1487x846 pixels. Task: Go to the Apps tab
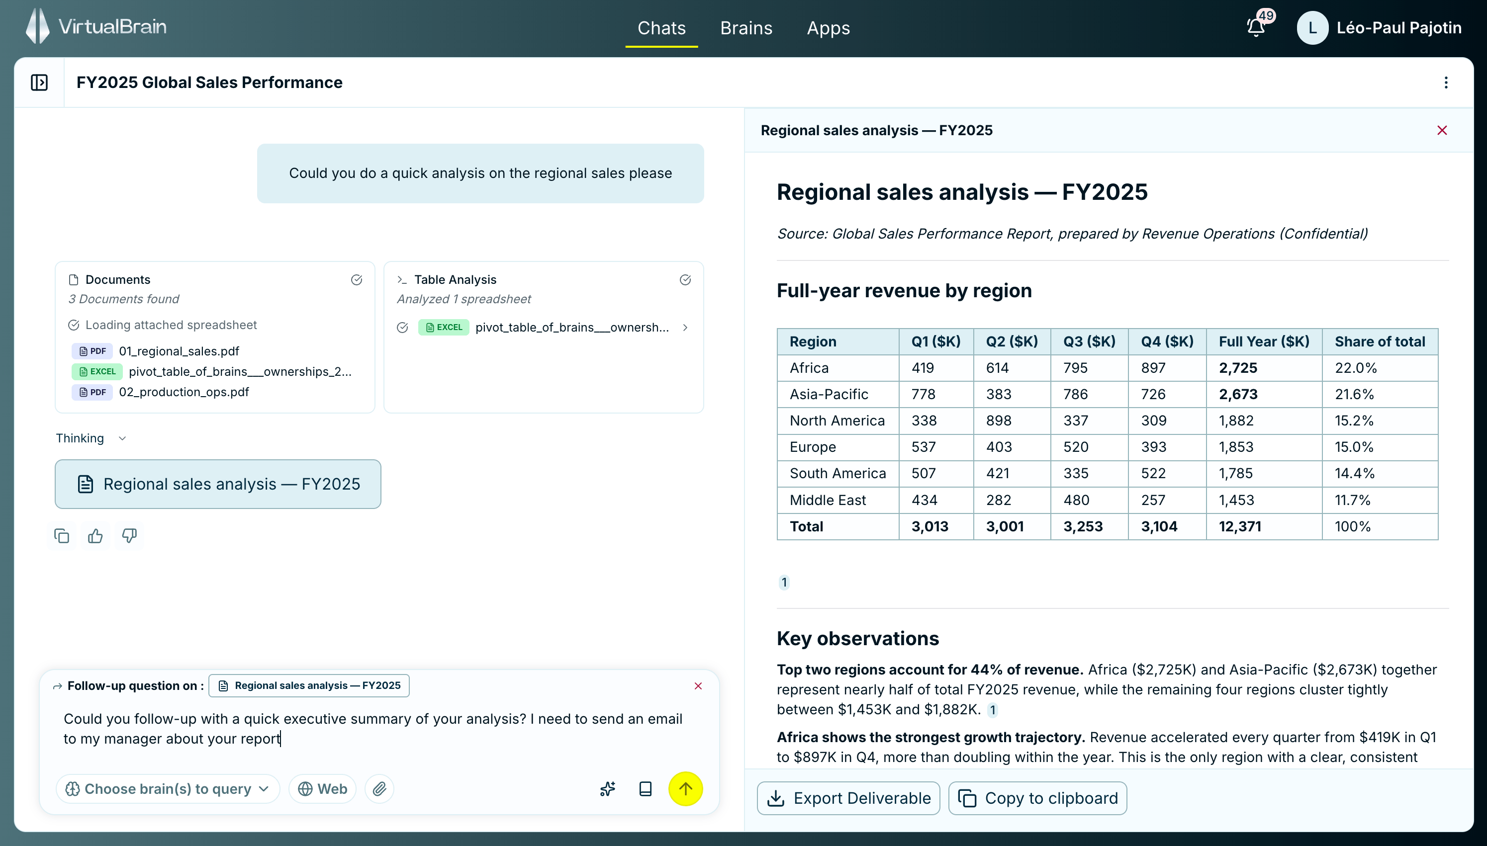828,28
